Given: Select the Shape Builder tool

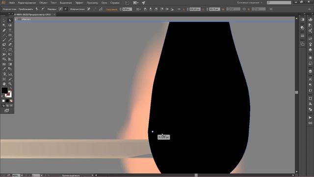Looking at the screenshot, I should pyautogui.click(x=4, y=59).
